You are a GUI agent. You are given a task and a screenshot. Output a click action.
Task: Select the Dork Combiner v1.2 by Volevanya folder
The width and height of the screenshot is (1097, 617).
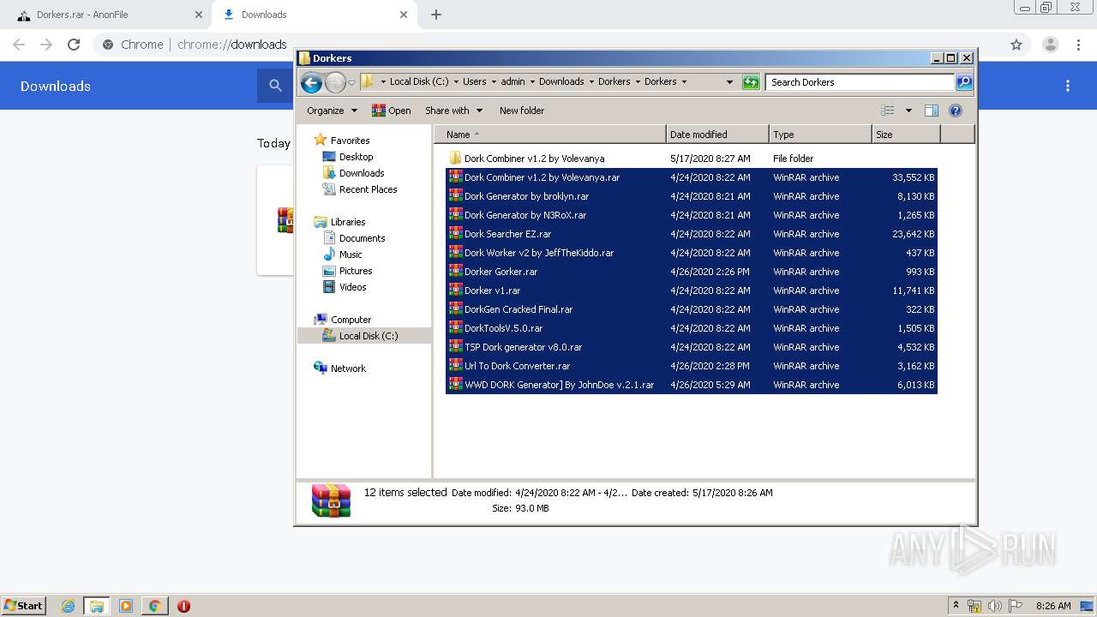[x=692, y=159]
